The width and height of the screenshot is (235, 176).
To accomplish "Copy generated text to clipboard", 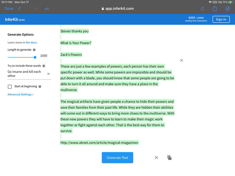I will coord(169,157).
